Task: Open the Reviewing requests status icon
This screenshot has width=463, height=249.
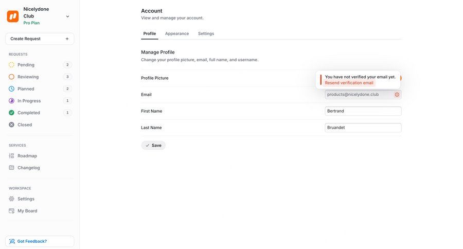Action: click(12, 77)
